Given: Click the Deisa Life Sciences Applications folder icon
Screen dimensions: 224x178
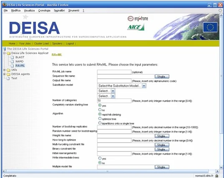Looking at the screenshot, I should coord(9,53).
